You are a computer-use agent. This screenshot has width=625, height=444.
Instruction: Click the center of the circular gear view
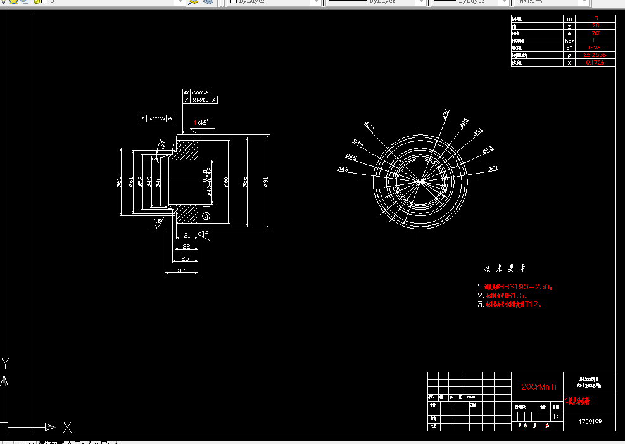(420, 182)
